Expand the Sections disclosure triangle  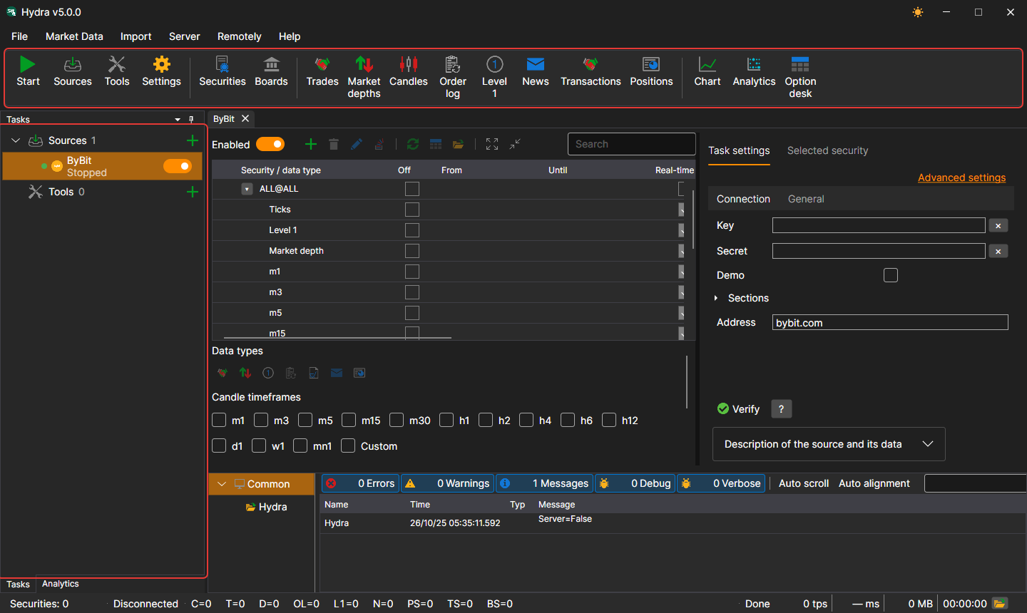(716, 298)
